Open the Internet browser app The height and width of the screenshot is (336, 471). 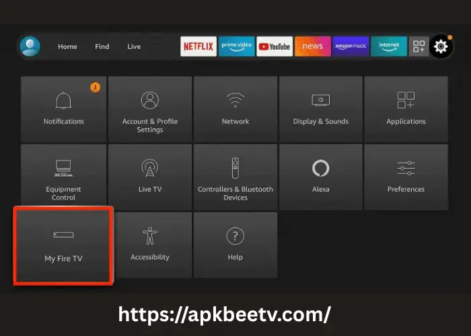pyautogui.click(x=389, y=46)
